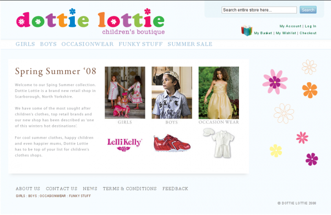Click the Dottie Lottie logo

click(90, 22)
